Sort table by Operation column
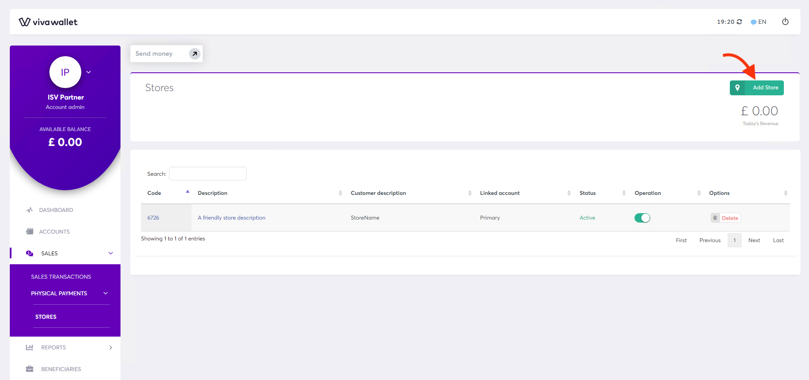 (x=666, y=193)
